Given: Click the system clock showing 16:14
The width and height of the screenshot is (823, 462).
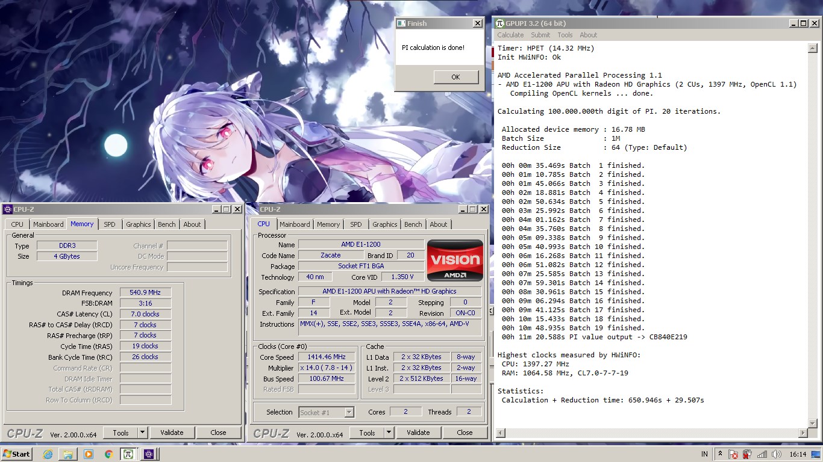Looking at the screenshot, I should pyautogui.click(x=798, y=454).
